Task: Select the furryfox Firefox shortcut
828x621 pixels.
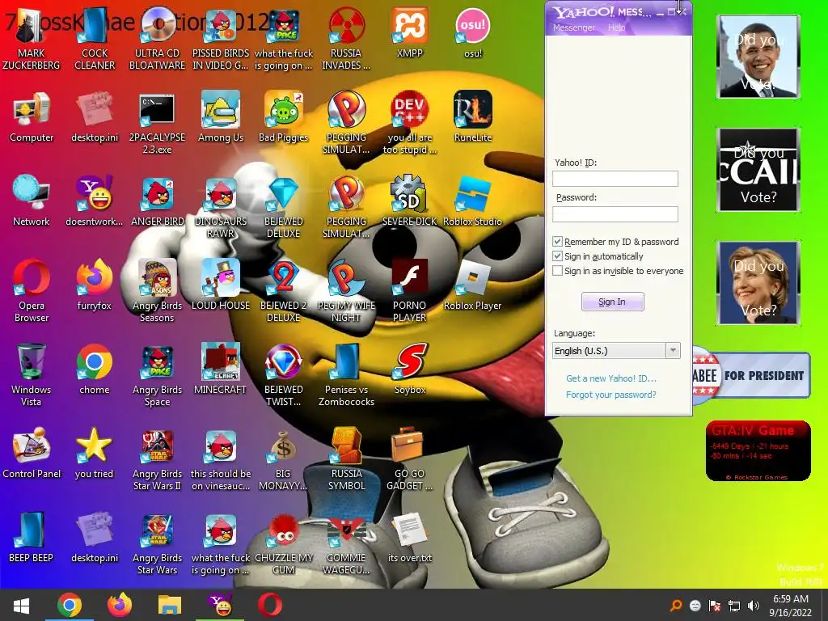Action: 95,285
